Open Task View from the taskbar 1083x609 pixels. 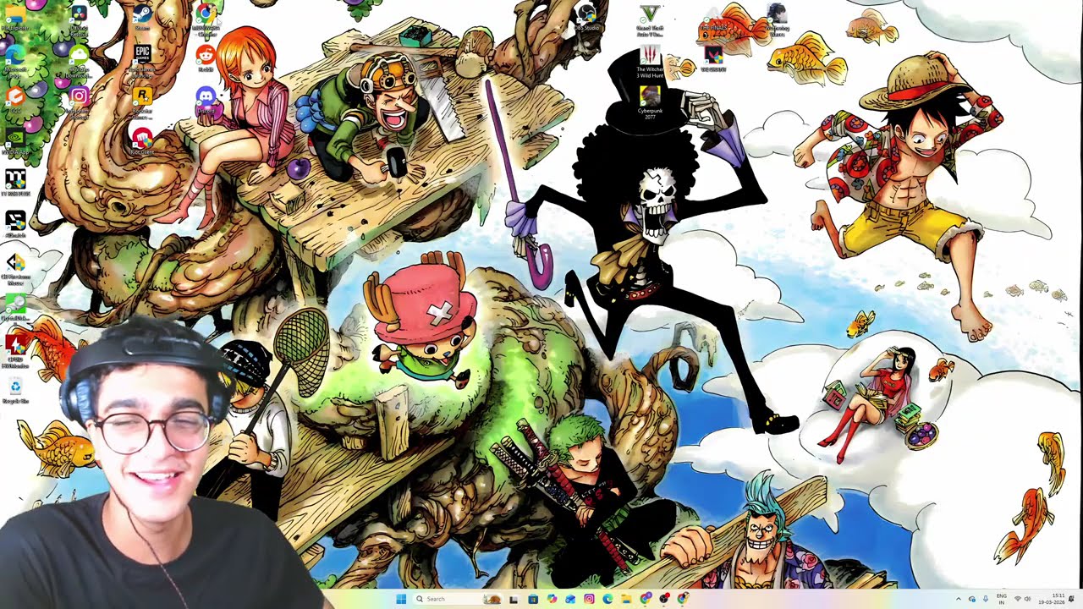[514, 599]
